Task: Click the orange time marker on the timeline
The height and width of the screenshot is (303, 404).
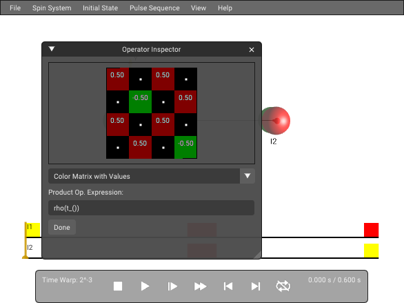Action: click(26, 240)
